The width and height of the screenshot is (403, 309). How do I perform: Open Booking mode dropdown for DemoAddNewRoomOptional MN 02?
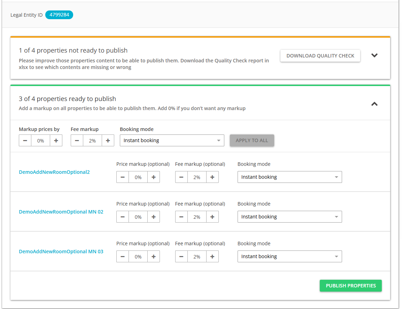[290, 217]
